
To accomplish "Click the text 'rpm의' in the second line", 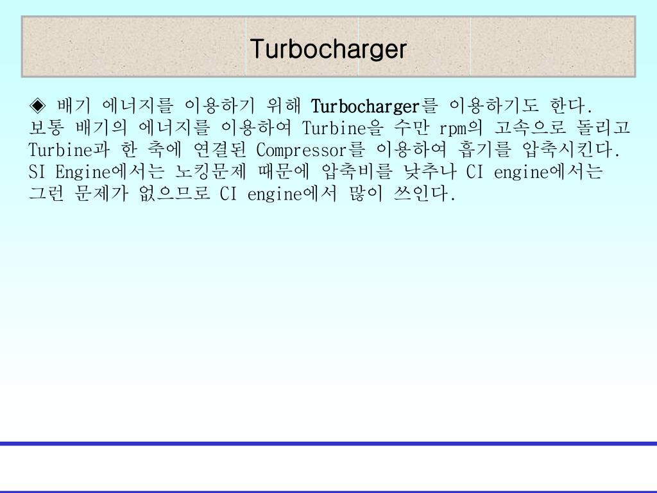I will pos(461,128).
